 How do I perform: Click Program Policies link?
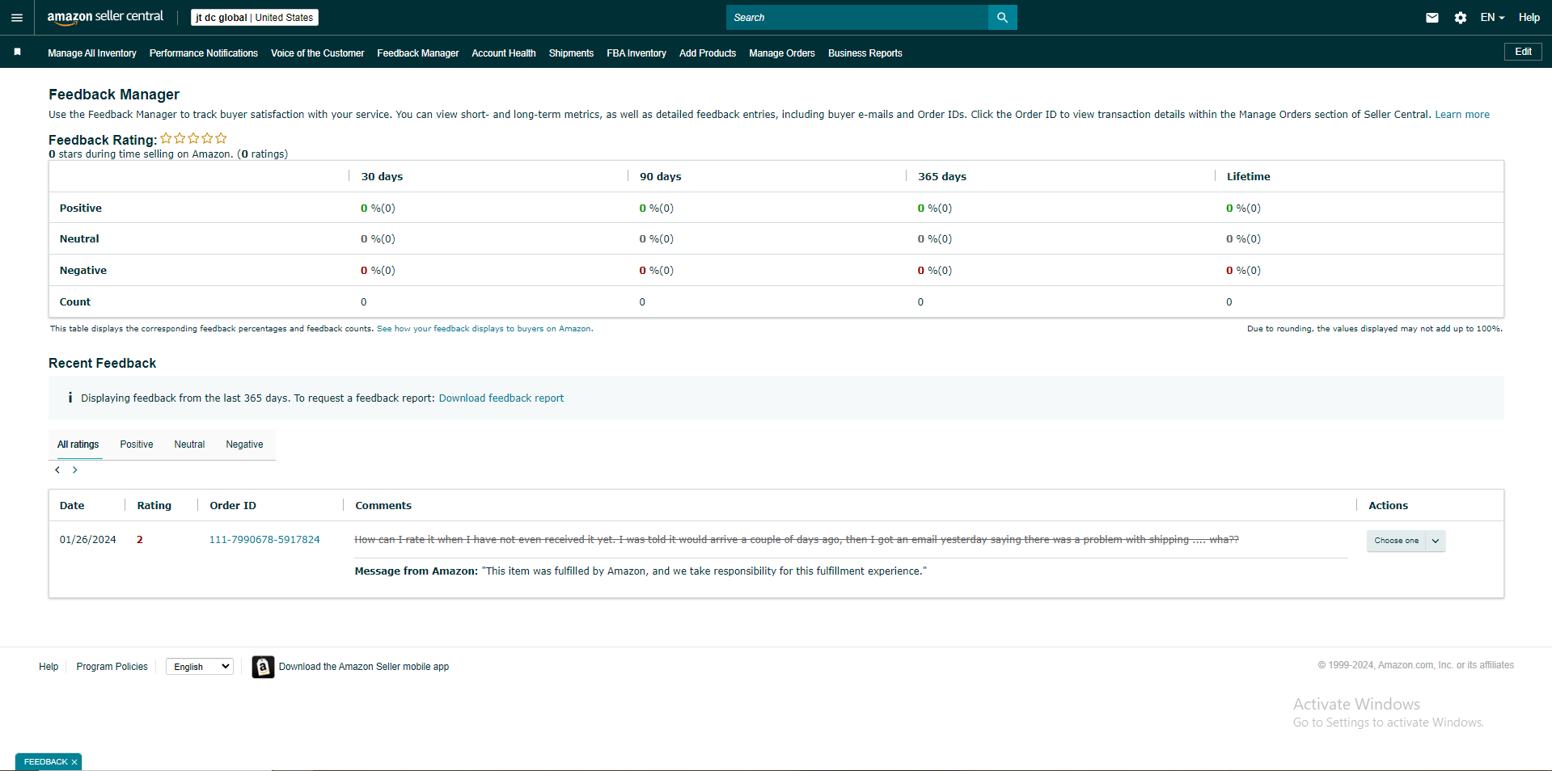(x=112, y=667)
